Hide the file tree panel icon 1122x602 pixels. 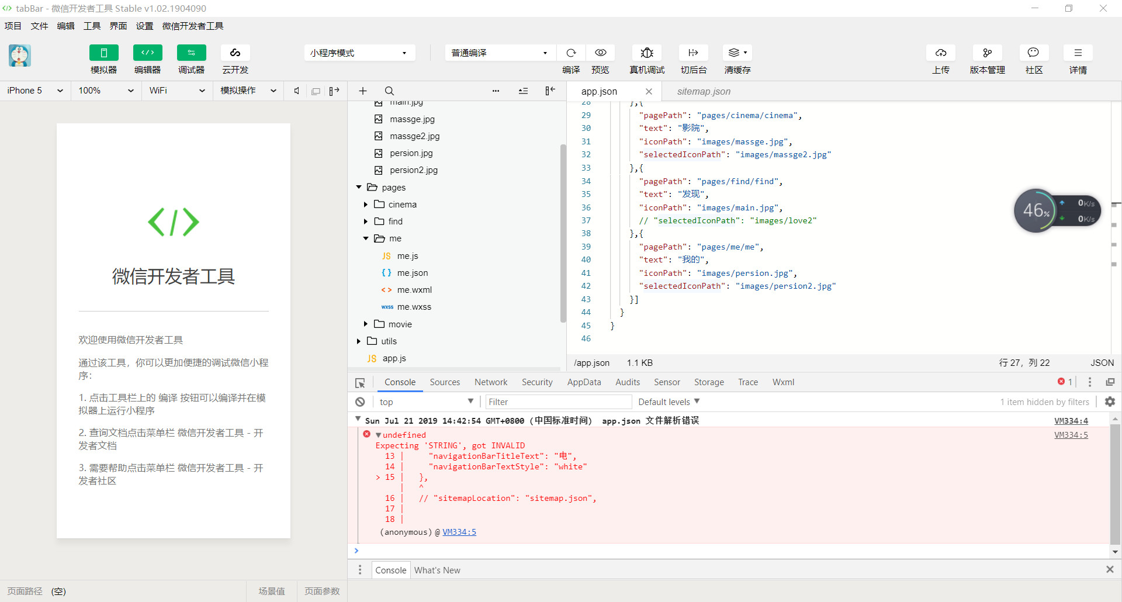pos(550,91)
